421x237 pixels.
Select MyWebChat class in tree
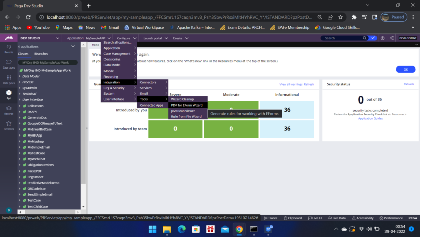(x=36, y=159)
